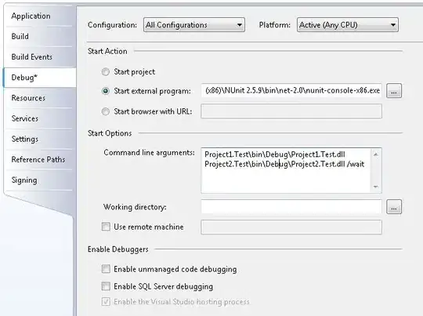Enable unmanaged code debugging
423x316 pixels.
106,269
